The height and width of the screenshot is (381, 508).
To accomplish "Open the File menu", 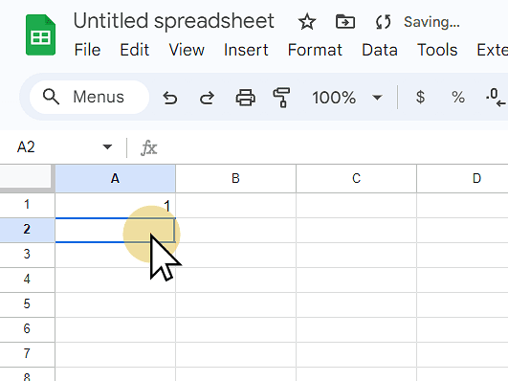I will [87, 50].
